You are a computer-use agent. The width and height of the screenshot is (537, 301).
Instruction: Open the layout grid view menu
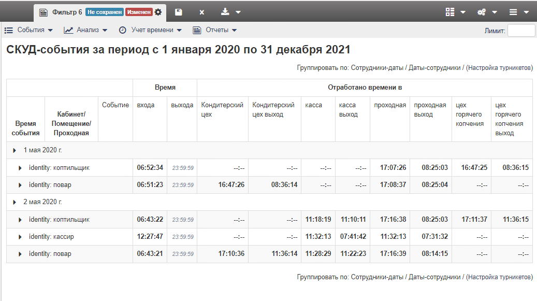(455, 12)
